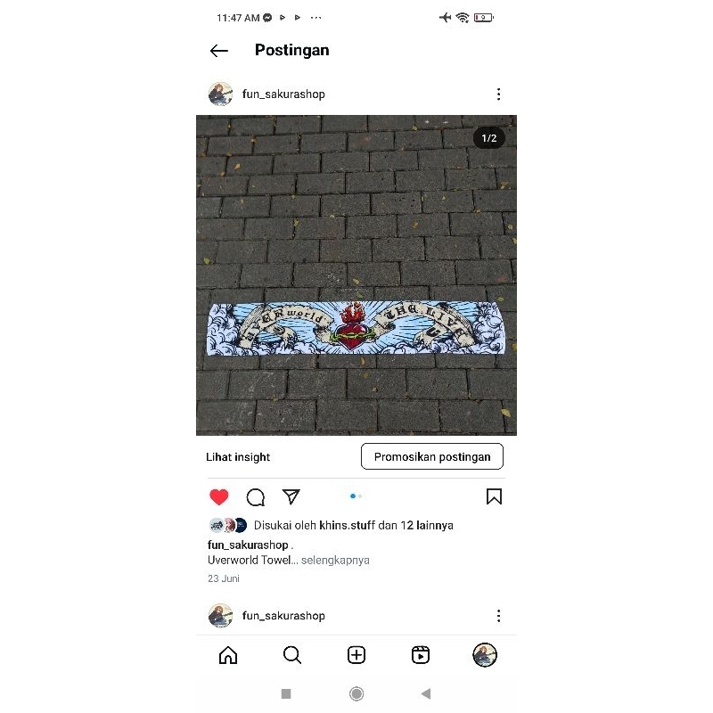Viewport: 713px width, 713px height.
Task: Open comments with the speech bubble icon
Action: (255, 497)
